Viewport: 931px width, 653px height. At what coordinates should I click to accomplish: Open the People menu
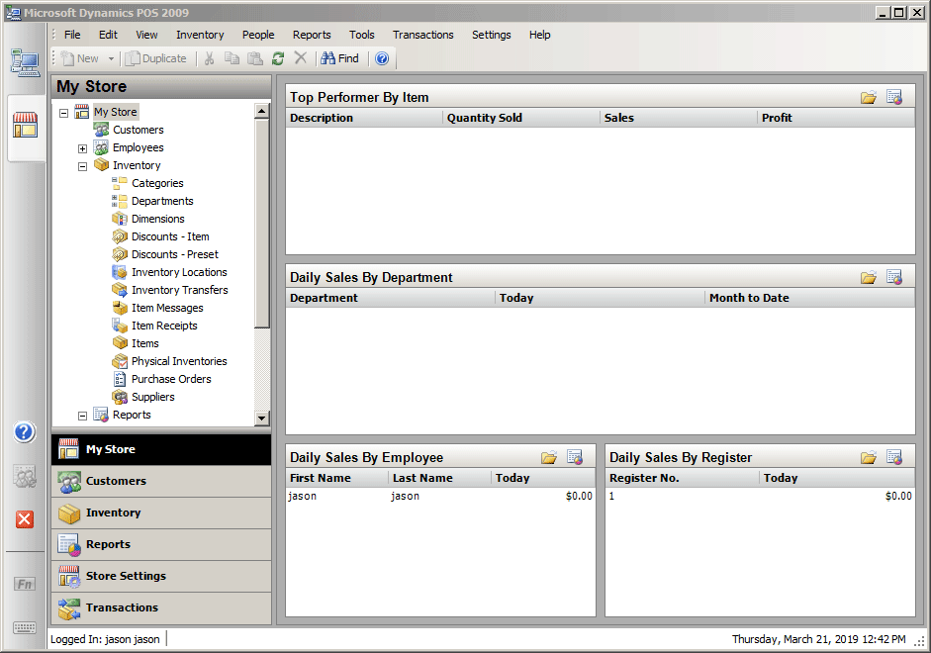point(257,35)
